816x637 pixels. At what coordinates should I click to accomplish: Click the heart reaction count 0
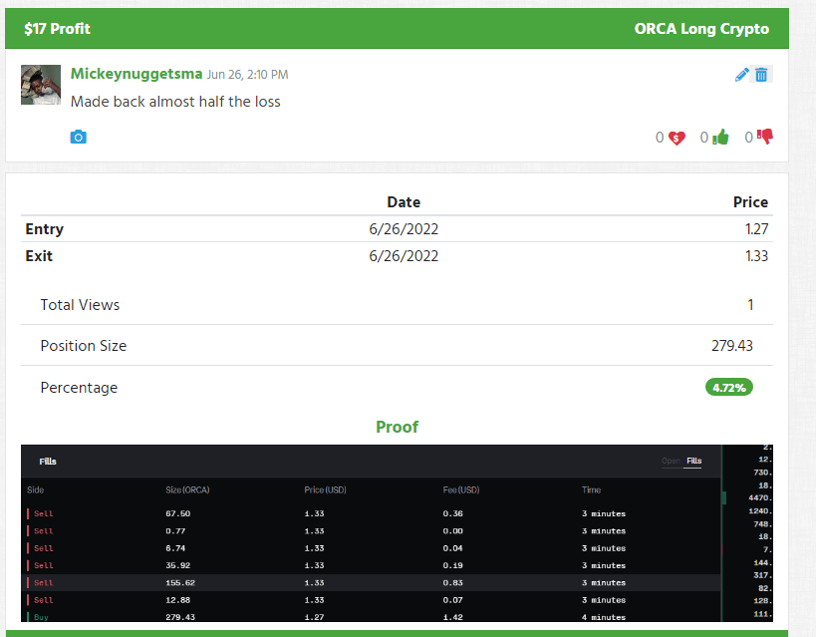pos(660,138)
